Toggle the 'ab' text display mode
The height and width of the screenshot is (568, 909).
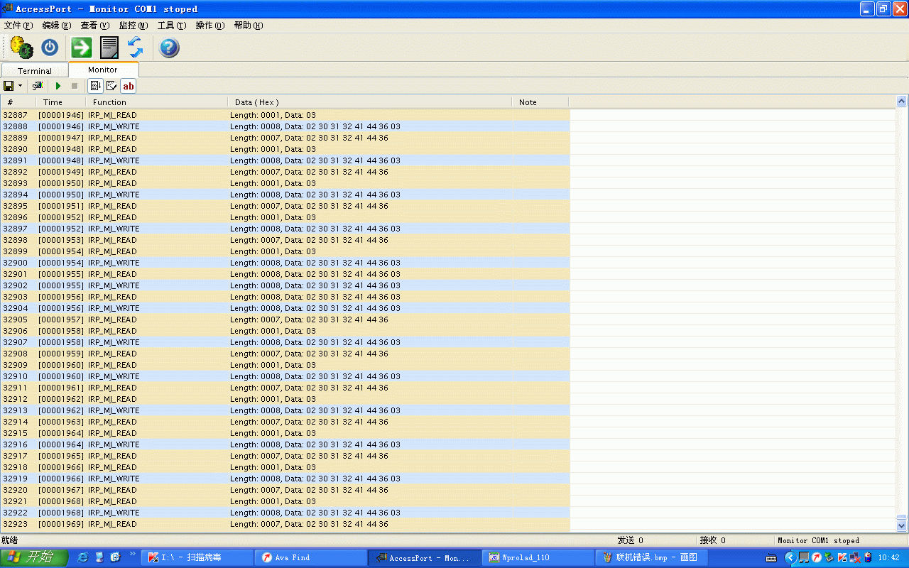click(x=128, y=86)
